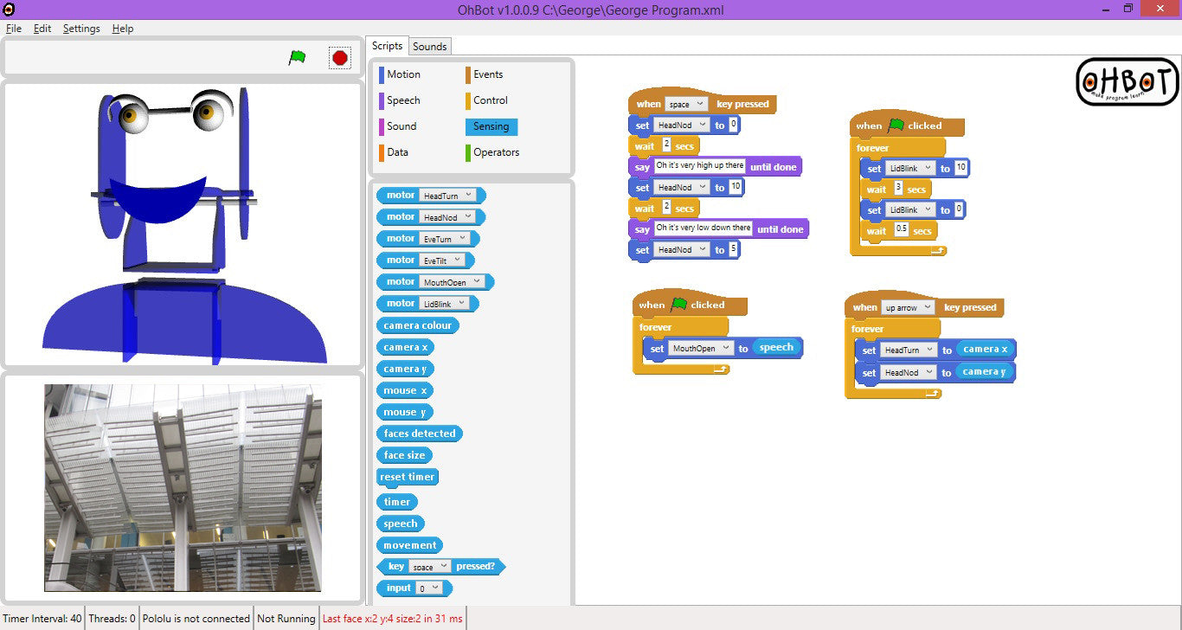Click the OhBot app icon in title bar
Viewport: 1182px width, 630px height.
coord(10,10)
